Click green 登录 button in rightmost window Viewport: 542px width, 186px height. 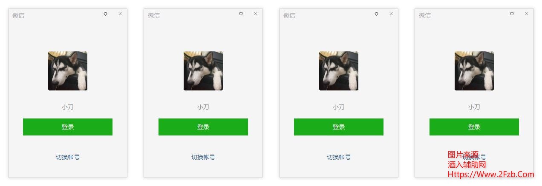tap(474, 127)
